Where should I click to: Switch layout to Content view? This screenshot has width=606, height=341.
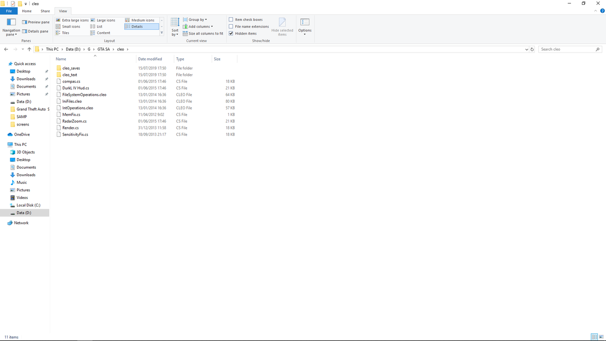tap(100, 33)
